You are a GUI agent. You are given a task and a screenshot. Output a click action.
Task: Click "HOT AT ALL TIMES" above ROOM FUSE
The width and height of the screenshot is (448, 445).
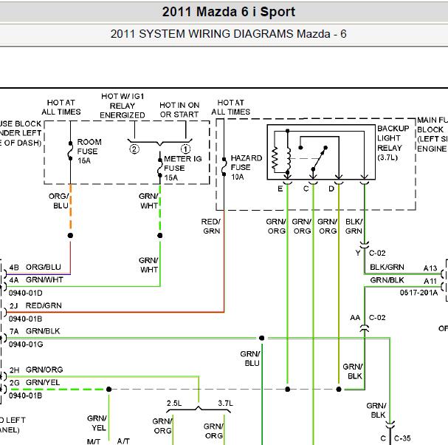point(61,107)
